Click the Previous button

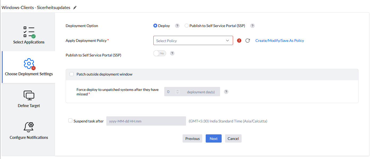[192, 139]
